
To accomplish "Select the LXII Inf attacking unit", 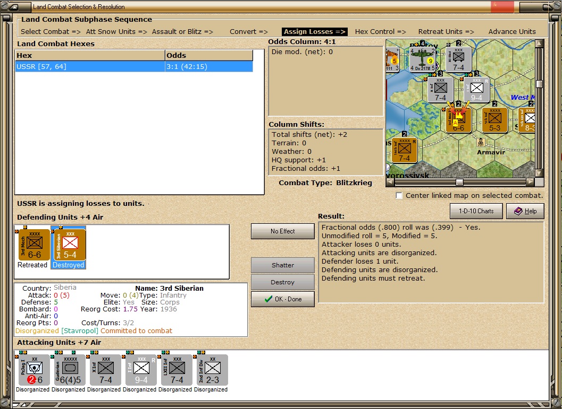I will [x=176, y=370].
